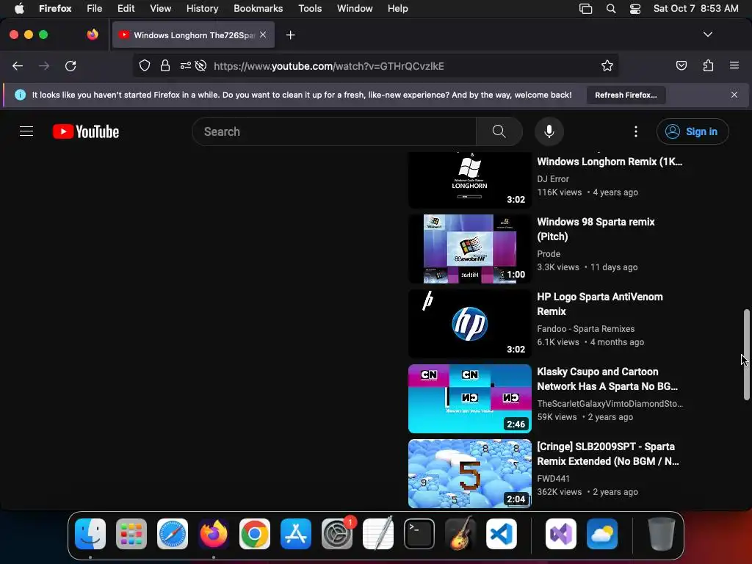This screenshot has width=752, height=564.
Task: Open Launchpad in the dock
Action: [x=131, y=534]
